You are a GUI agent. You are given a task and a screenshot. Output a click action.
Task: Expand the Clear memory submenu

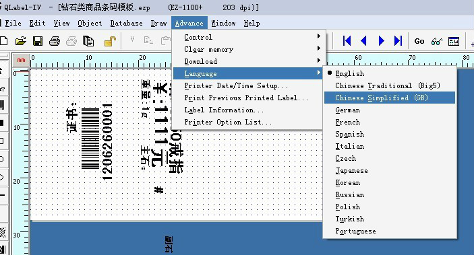click(249, 49)
